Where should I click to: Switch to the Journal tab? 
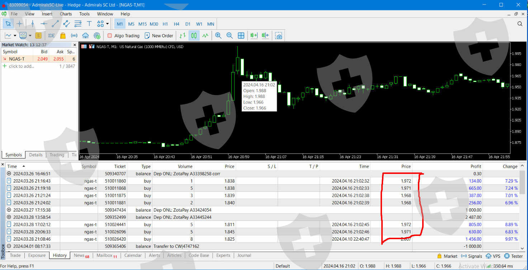click(x=244, y=255)
